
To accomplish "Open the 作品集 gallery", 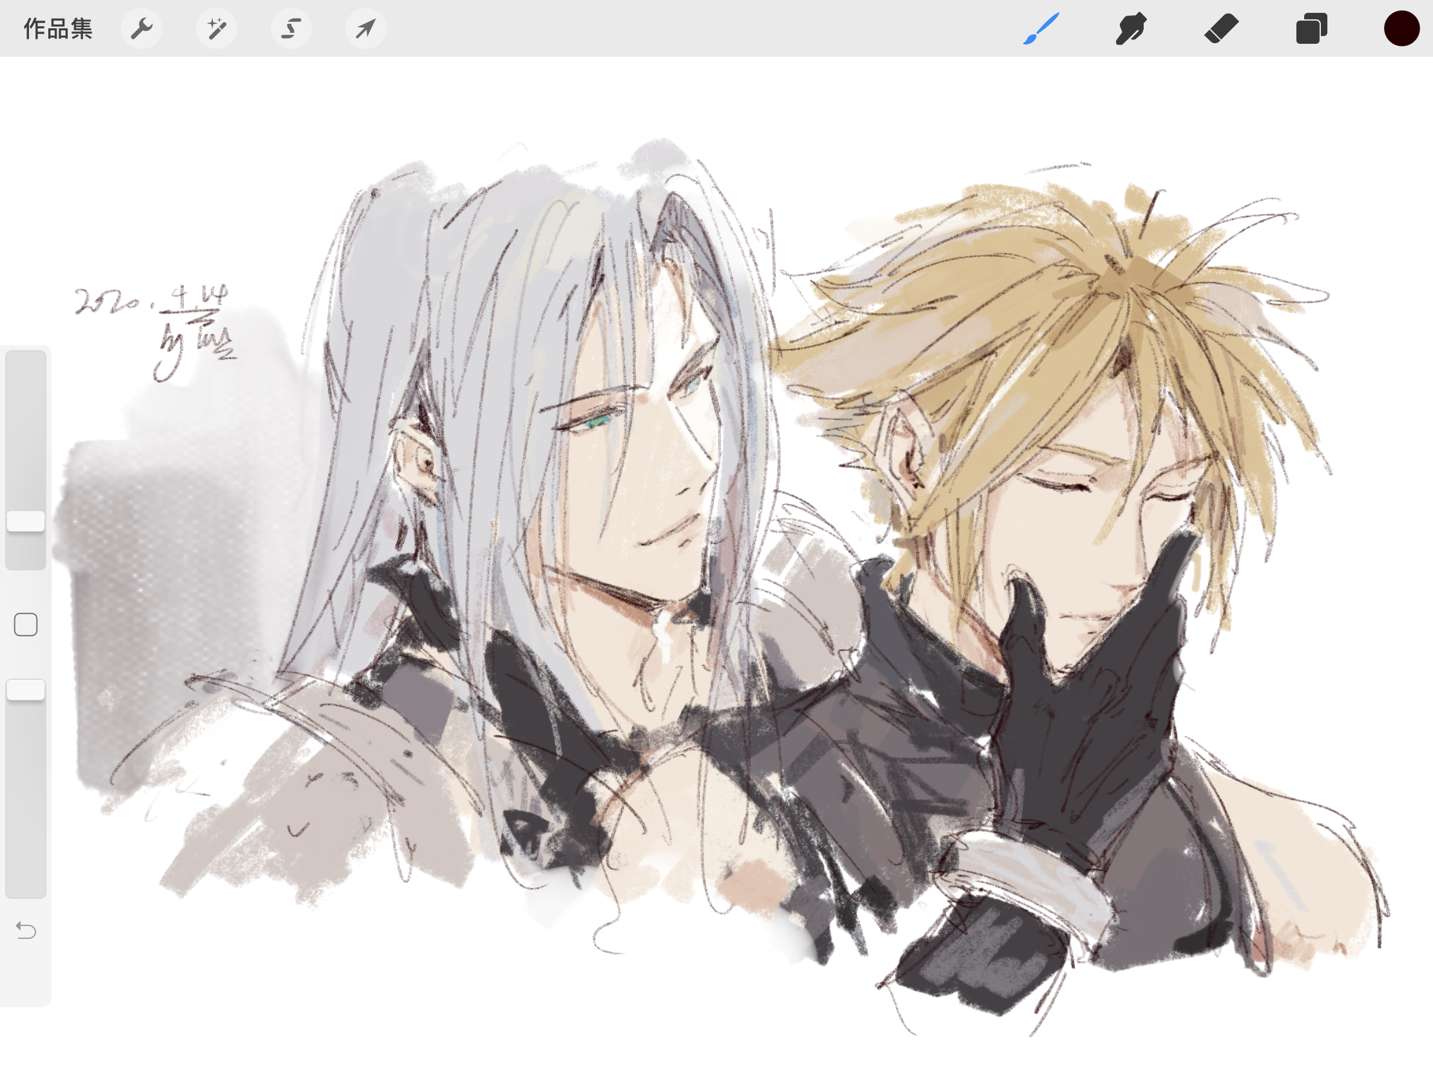I will coord(57,28).
